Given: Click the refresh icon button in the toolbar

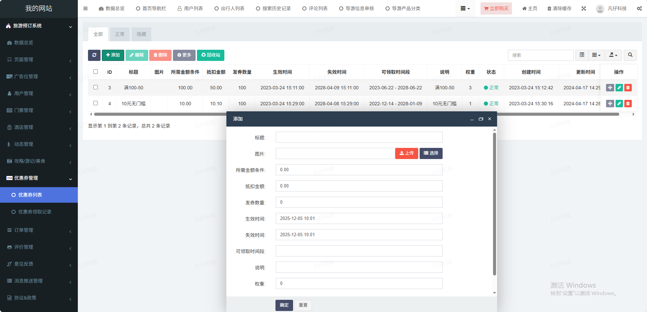Looking at the screenshot, I should (x=94, y=55).
